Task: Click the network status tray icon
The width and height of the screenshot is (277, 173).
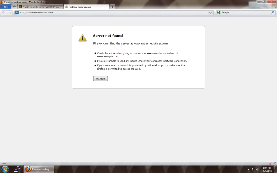Action: (253, 170)
